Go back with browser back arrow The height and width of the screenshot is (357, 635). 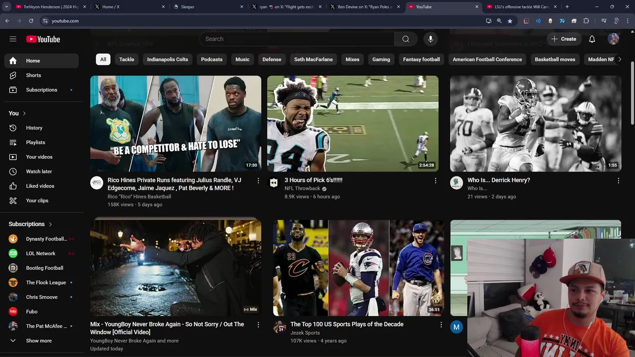tap(7, 21)
